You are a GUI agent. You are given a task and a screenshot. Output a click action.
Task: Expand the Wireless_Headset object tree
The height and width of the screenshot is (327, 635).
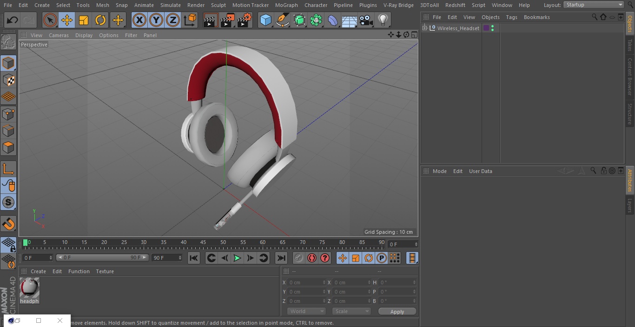click(x=424, y=28)
